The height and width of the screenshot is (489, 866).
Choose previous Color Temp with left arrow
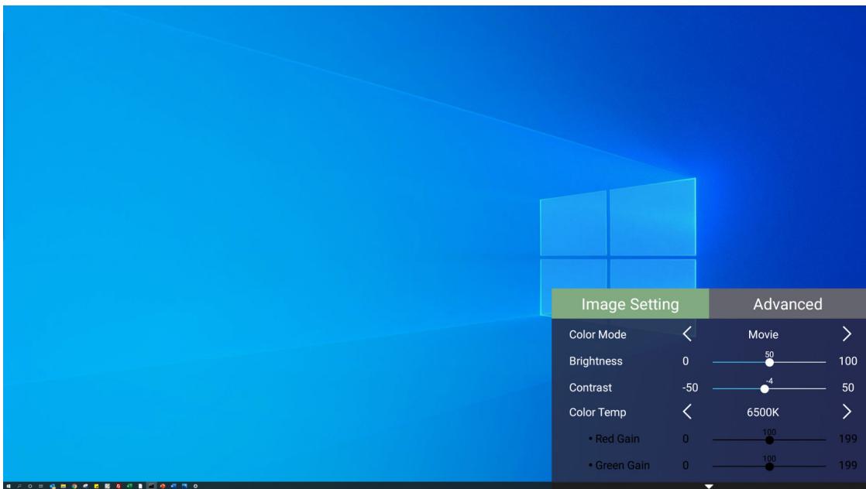[687, 412]
